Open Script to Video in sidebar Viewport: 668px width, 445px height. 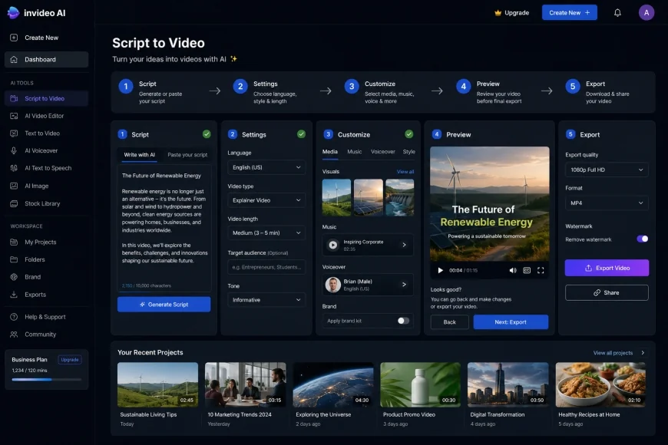coord(46,98)
